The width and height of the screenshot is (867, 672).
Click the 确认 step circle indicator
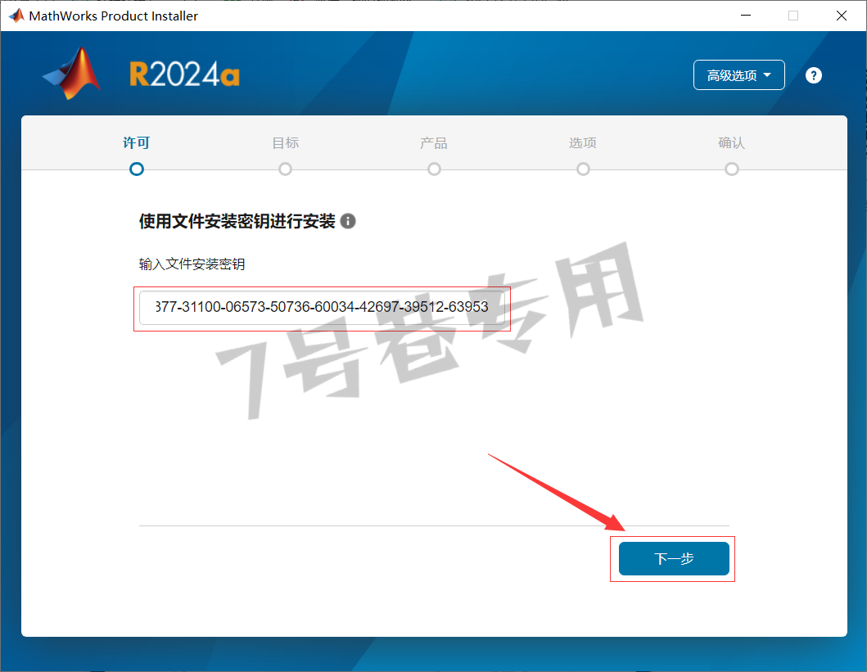coord(732,169)
